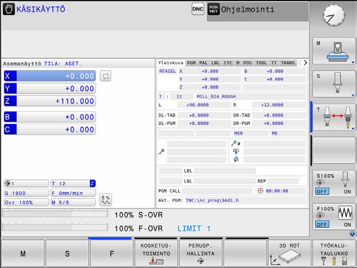
Task: Click the tool name MILL_D24_ROUGH
Action: pyautogui.click(x=216, y=96)
